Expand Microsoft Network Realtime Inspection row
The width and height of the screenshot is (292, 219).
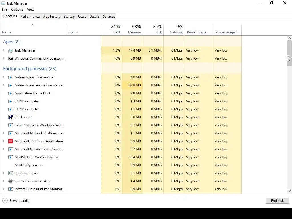(x=3, y=133)
